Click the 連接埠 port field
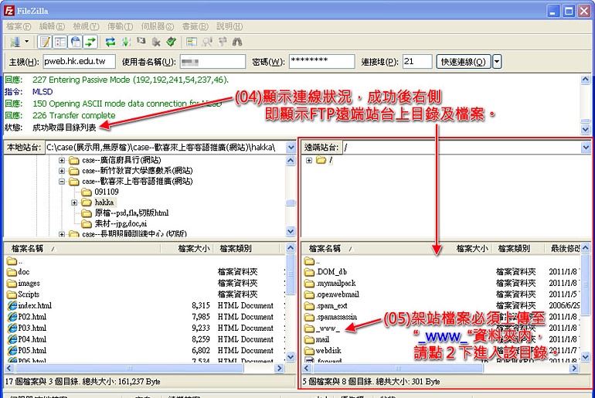 click(417, 62)
